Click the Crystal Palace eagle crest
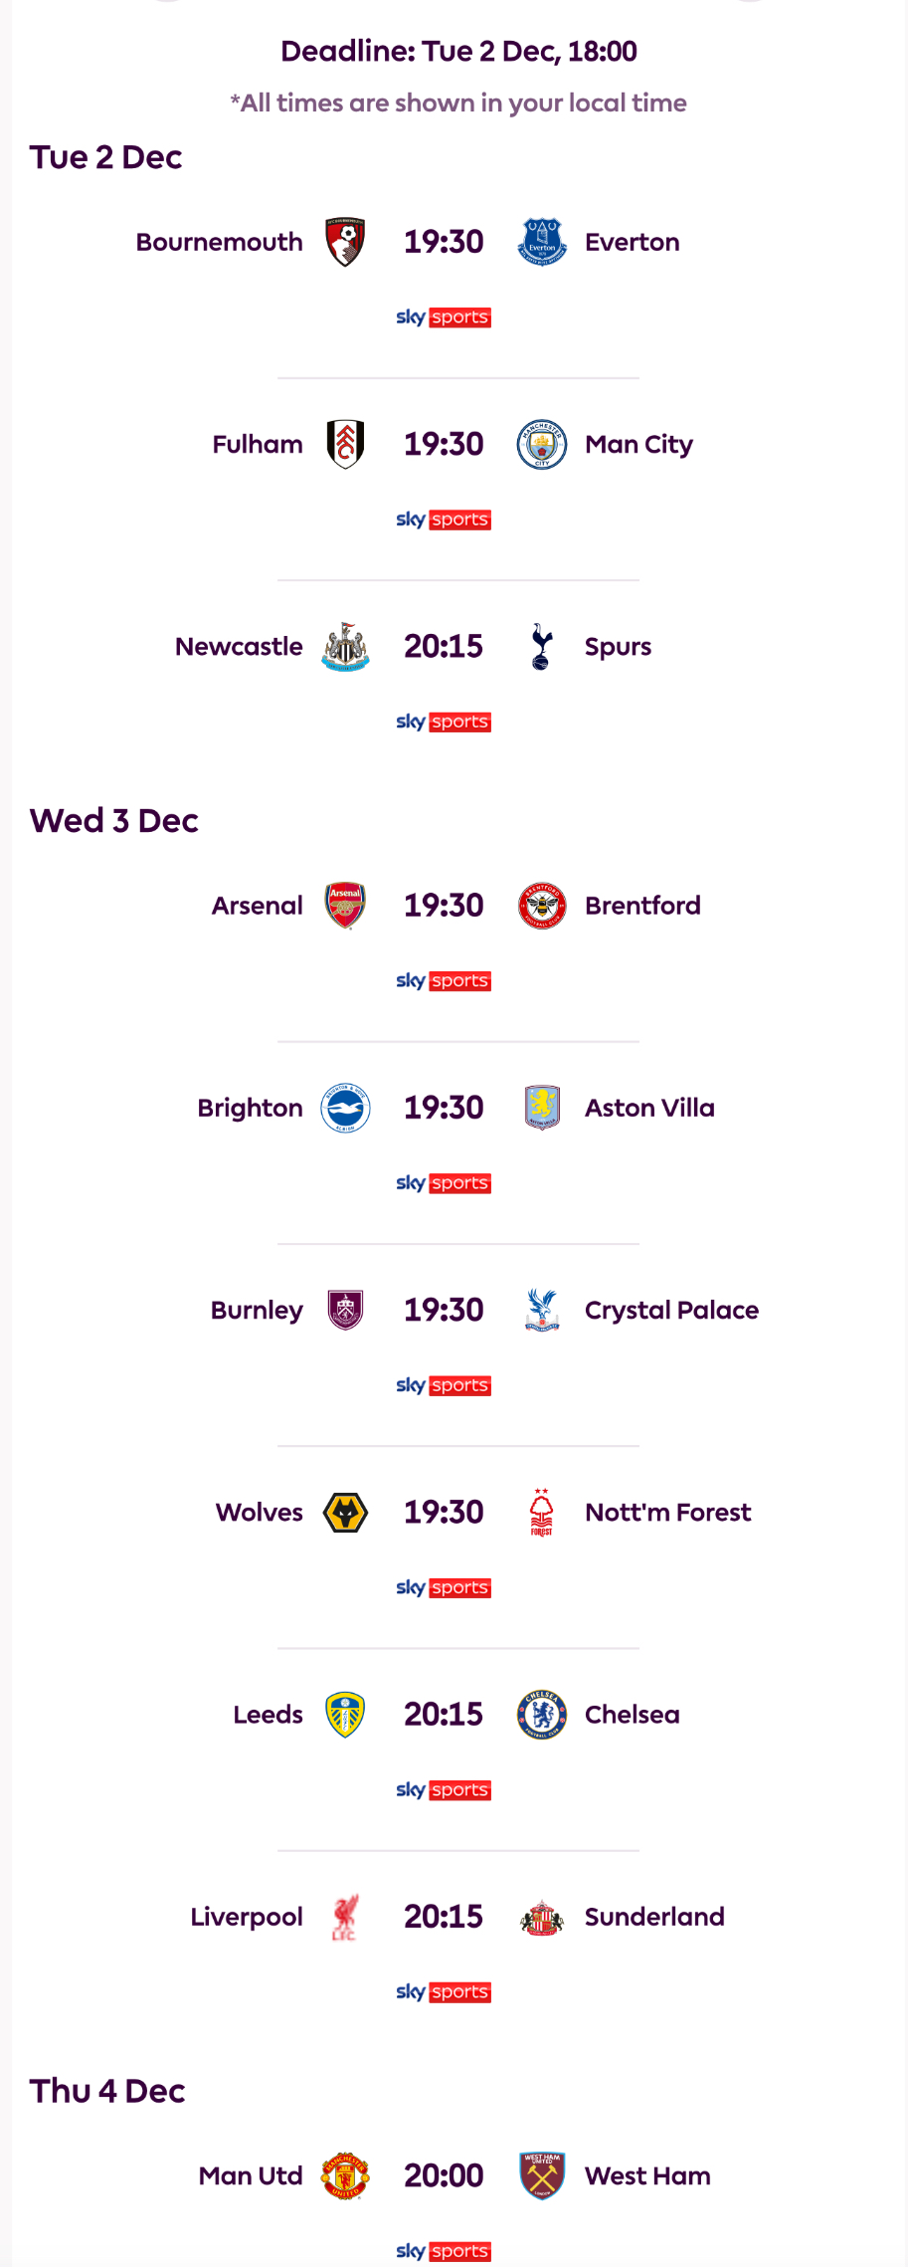The width and height of the screenshot is (908, 2267). click(542, 1310)
